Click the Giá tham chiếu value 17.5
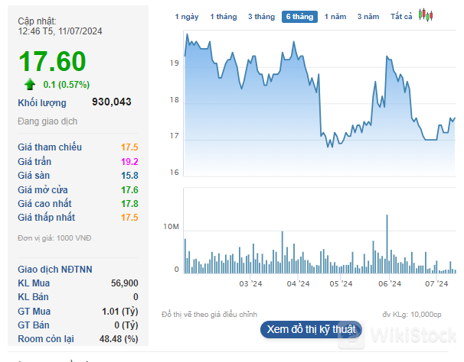This screenshot has height=362, width=464. coord(129,147)
